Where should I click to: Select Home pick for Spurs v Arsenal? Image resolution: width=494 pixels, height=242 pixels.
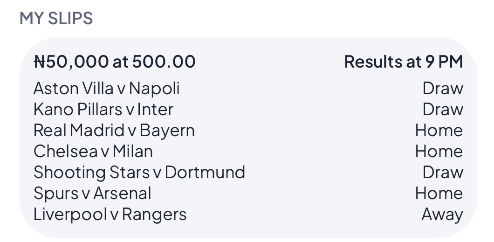coord(439,194)
